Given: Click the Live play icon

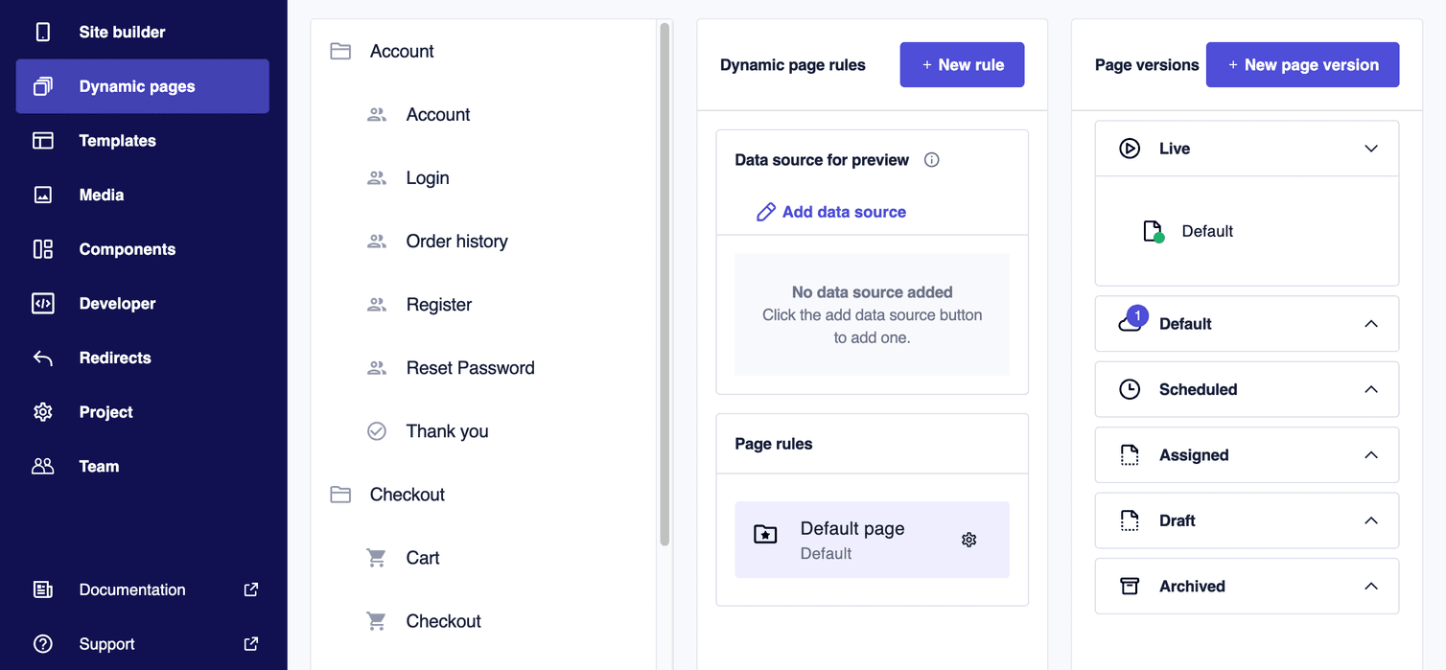Looking at the screenshot, I should pos(1130,149).
